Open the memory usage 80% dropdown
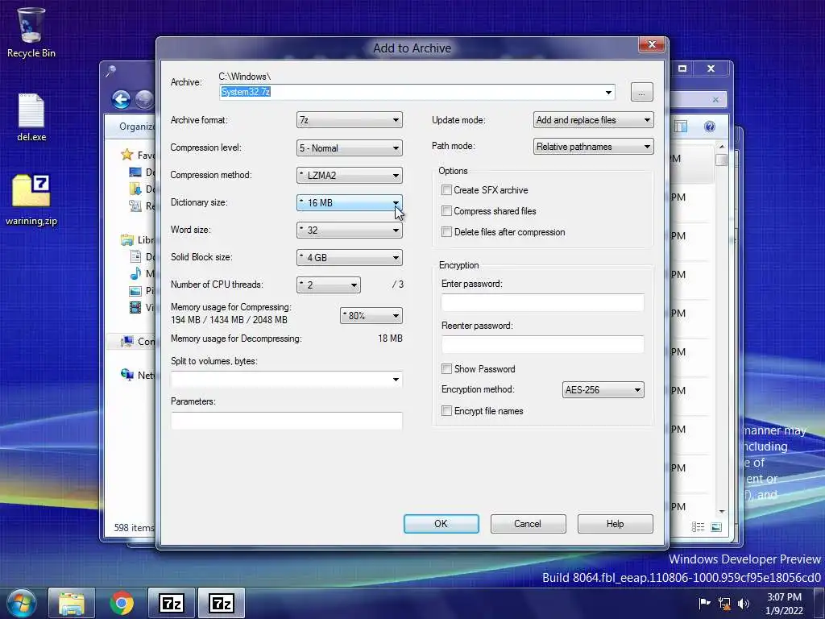825x619 pixels. click(x=371, y=315)
